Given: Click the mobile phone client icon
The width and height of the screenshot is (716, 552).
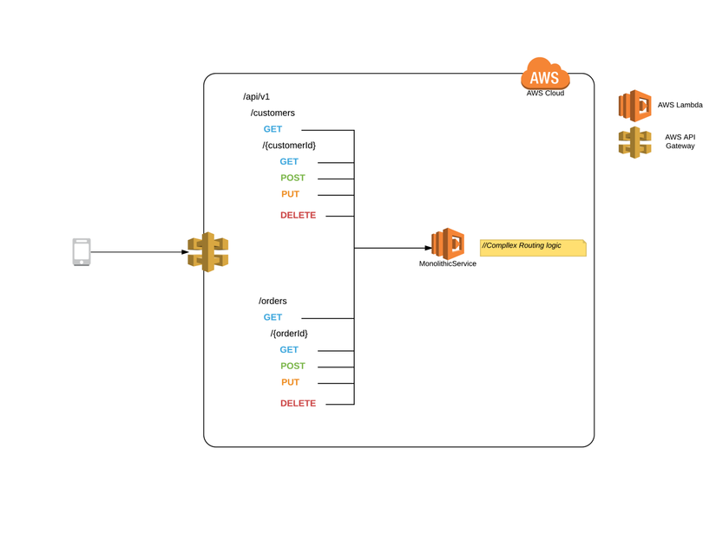Looking at the screenshot, I should tap(82, 251).
